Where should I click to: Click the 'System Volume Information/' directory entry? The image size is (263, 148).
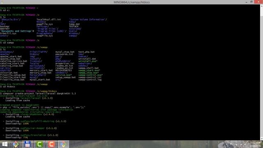(88, 19)
